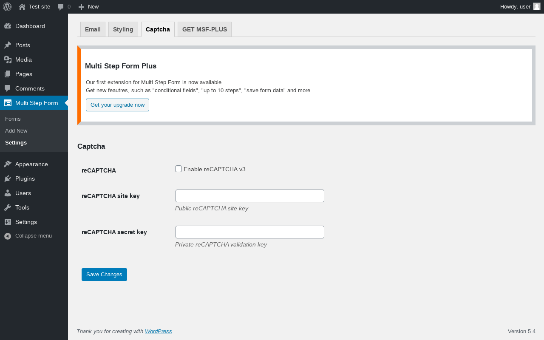Screen dimensions: 544x340
Task: Click the Save Changes button
Action: click(x=104, y=275)
